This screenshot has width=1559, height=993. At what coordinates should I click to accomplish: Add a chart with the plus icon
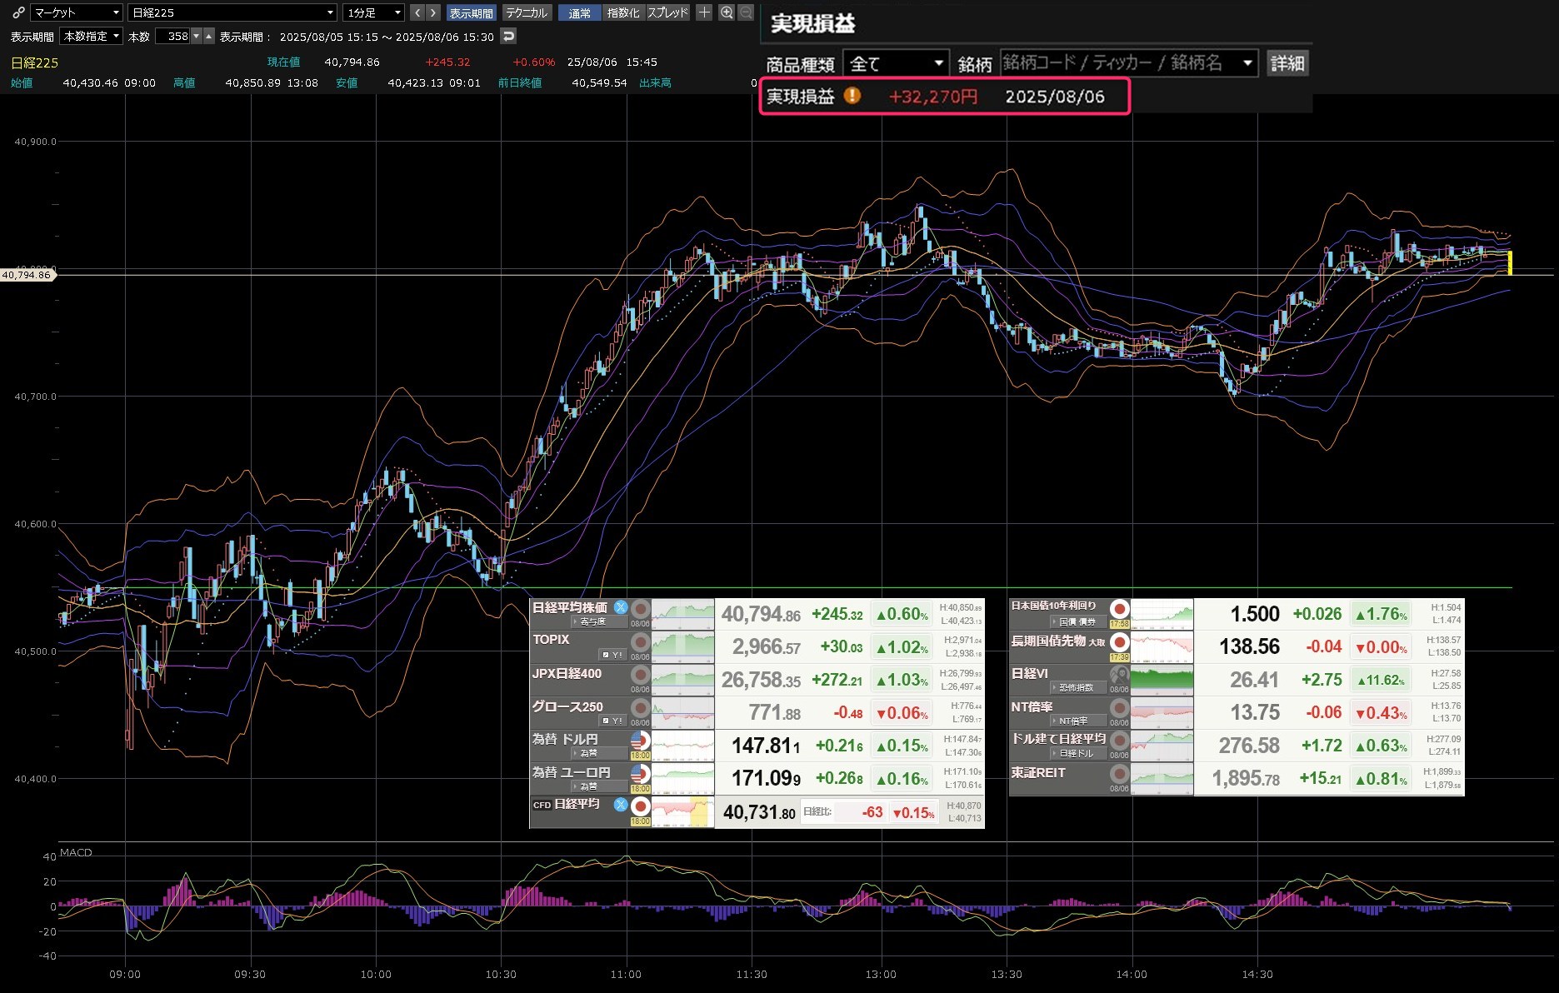tap(704, 12)
